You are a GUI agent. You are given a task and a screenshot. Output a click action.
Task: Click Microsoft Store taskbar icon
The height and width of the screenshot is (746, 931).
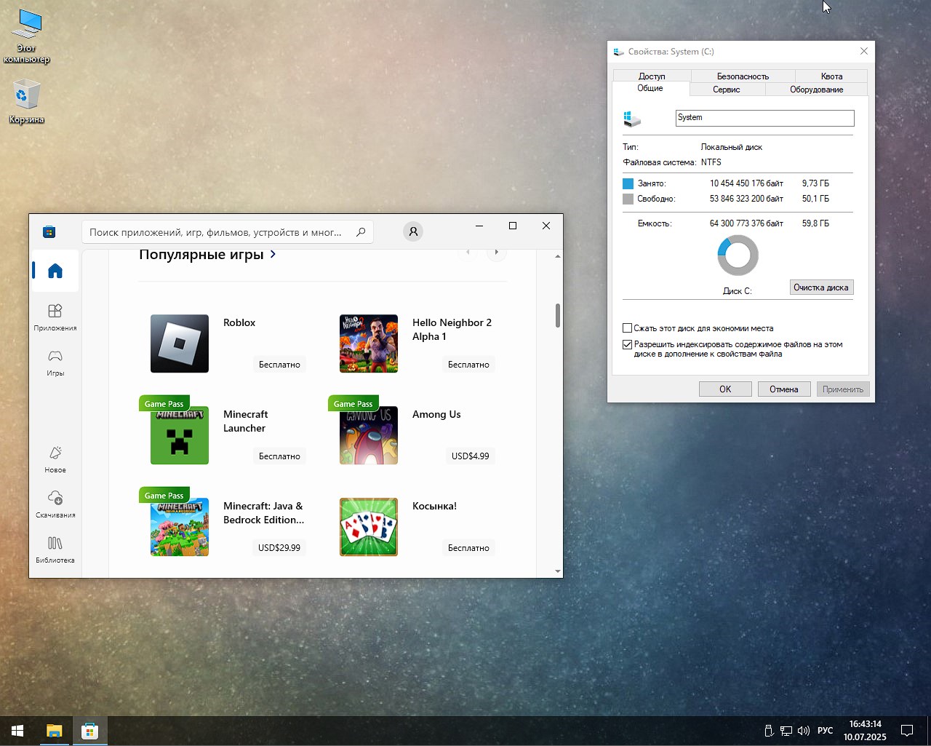pyautogui.click(x=90, y=731)
